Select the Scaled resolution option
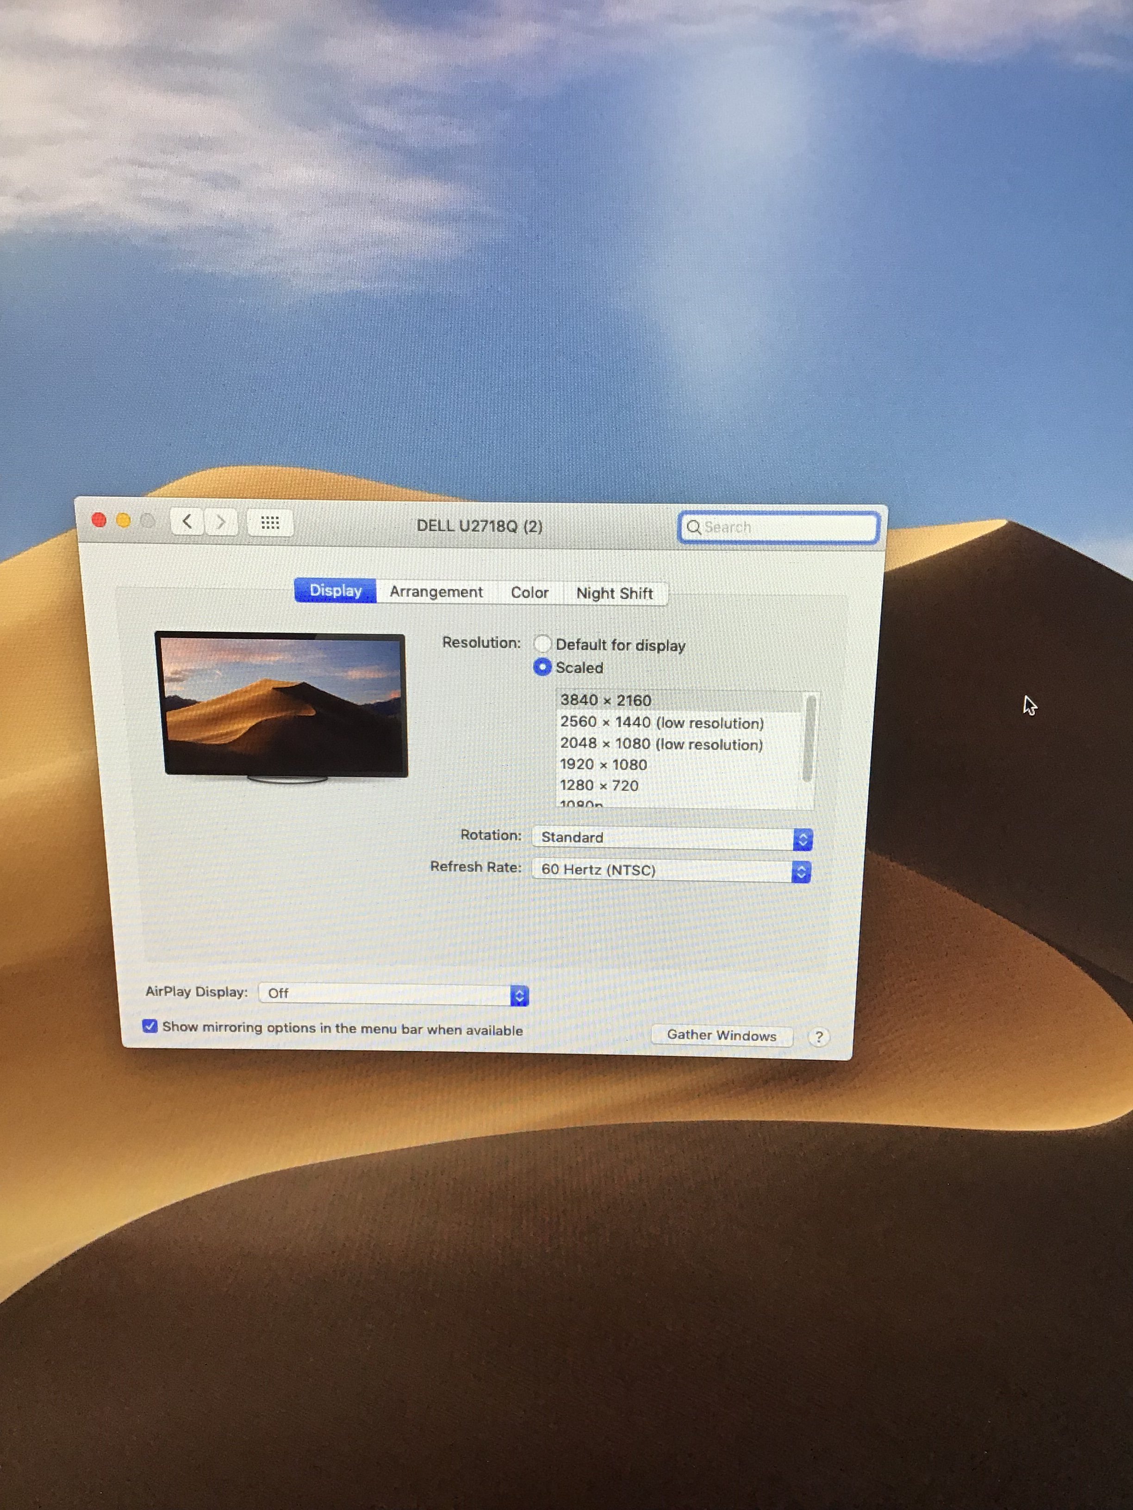 point(543,667)
